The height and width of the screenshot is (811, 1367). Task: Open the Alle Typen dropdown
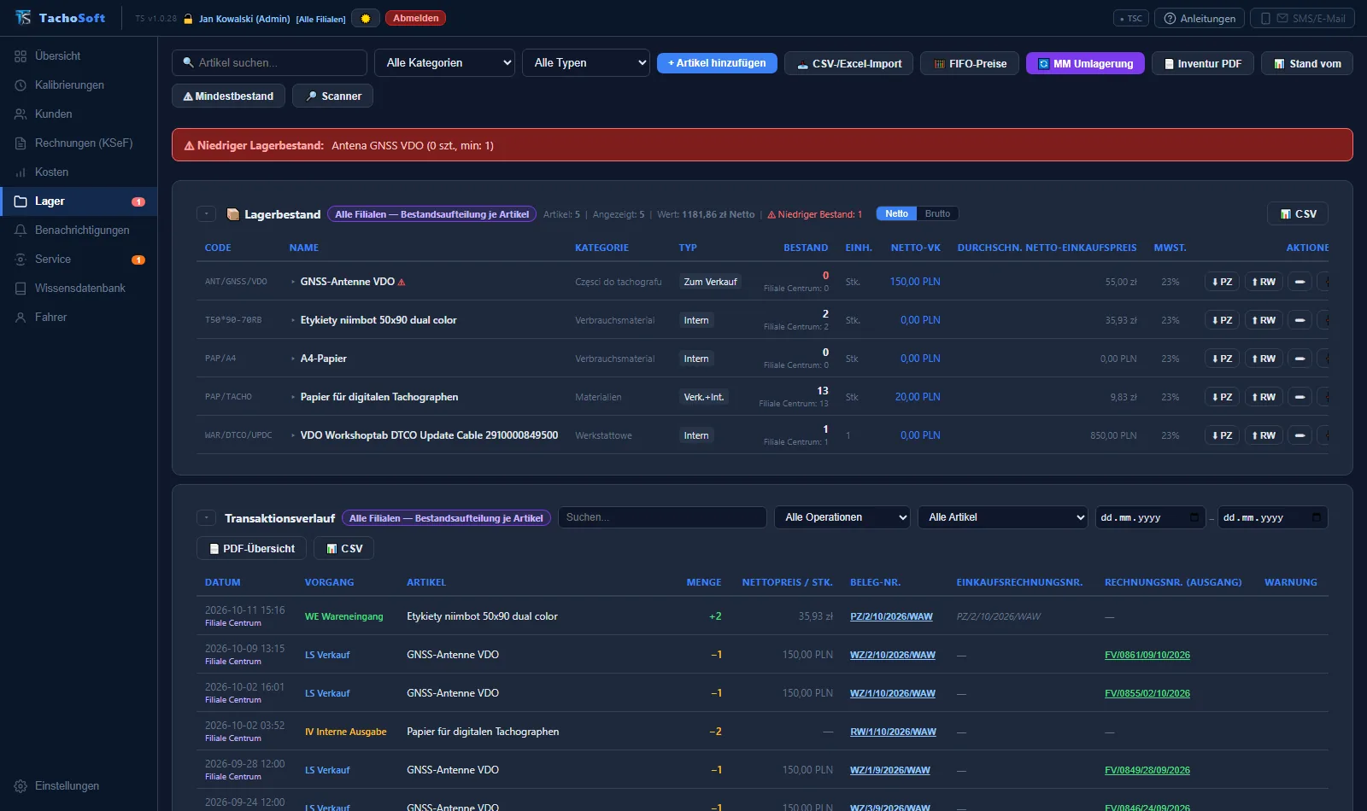point(586,62)
